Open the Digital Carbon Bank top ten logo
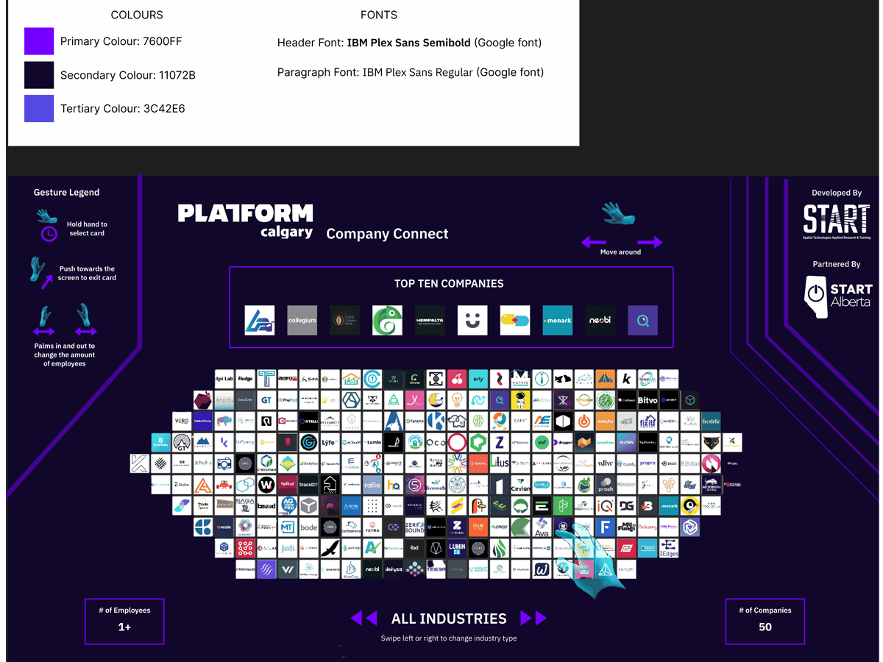The width and height of the screenshot is (883, 662). [344, 320]
